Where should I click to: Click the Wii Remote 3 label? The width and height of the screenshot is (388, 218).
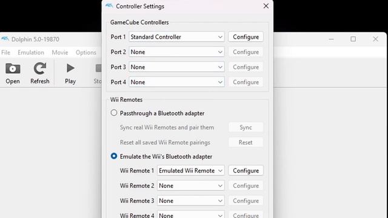pos(137,200)
